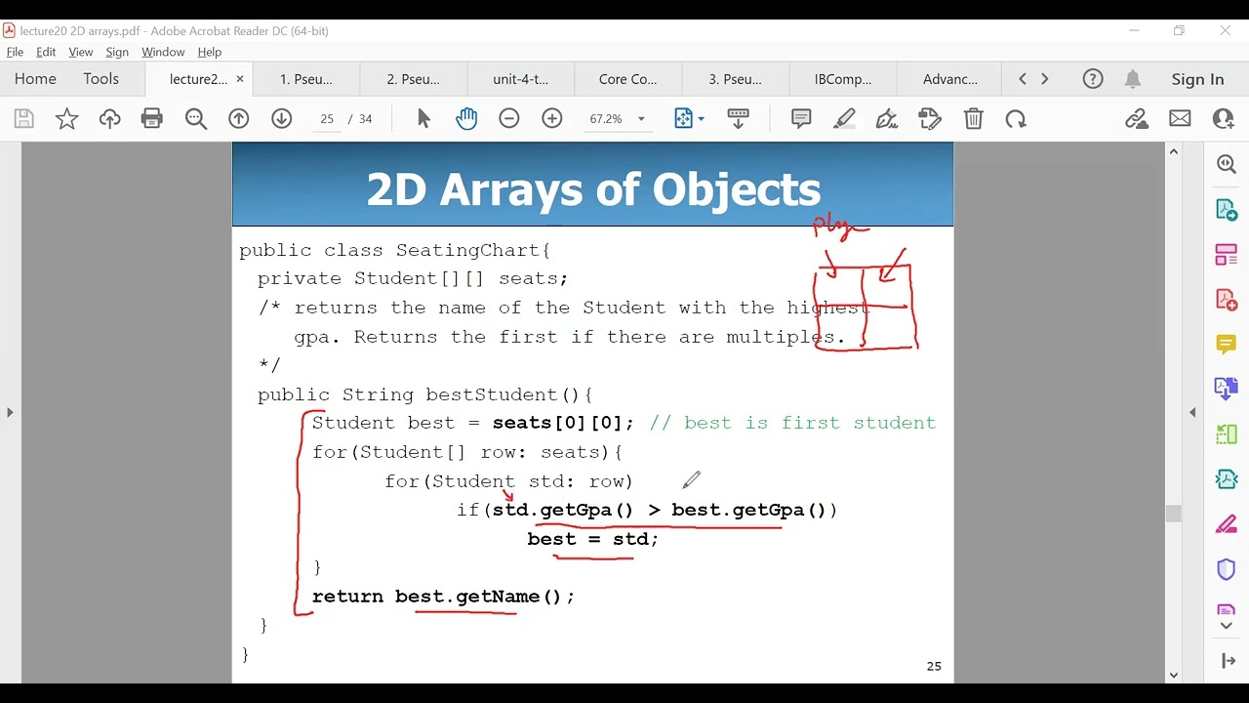The image size is (1249, 703).
Task: Go to previous page arrow
Action: click(x=239, y=119)
